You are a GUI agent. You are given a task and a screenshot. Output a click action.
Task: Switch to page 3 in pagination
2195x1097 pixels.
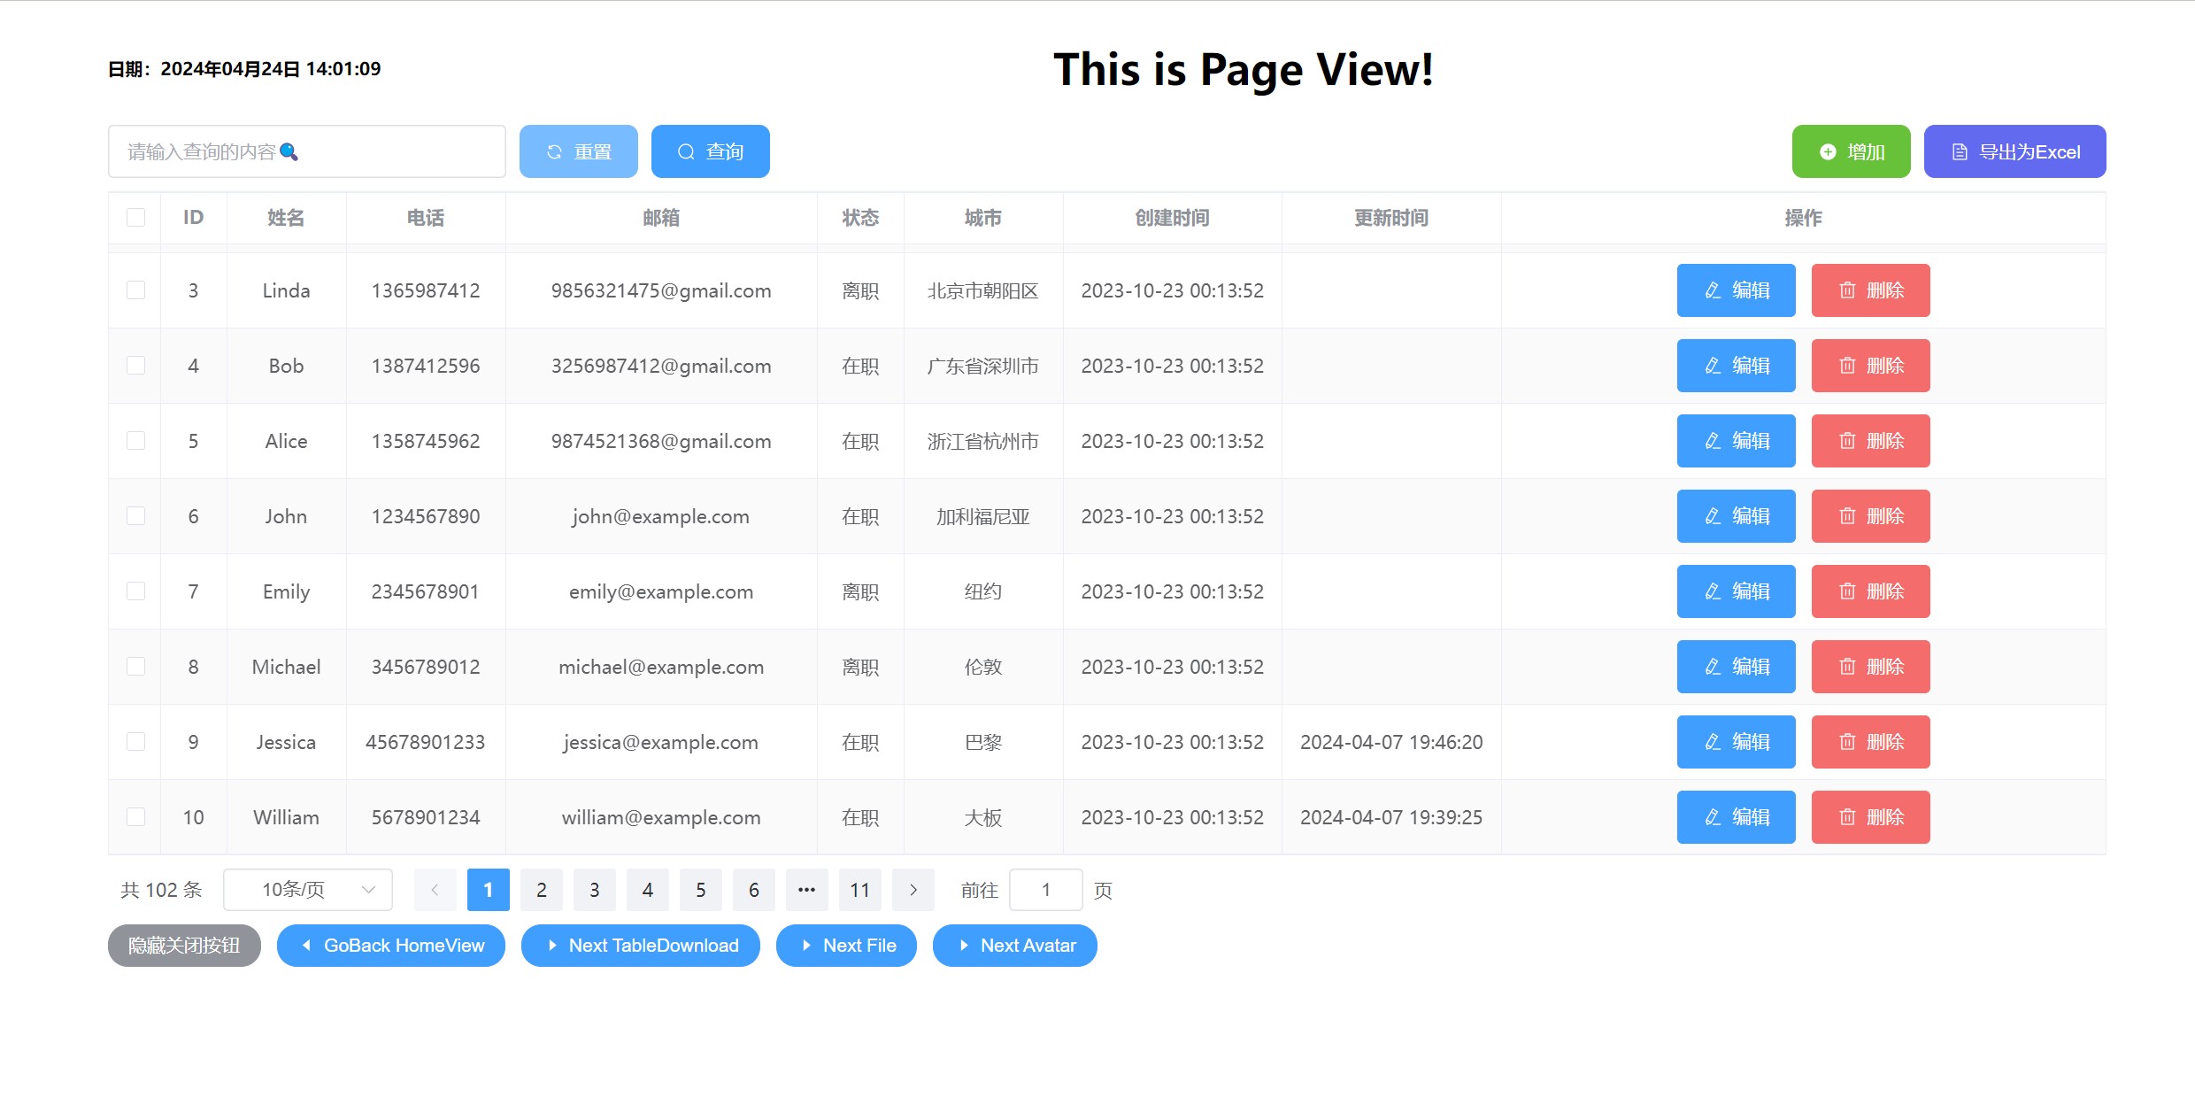[x=595, y=890]
